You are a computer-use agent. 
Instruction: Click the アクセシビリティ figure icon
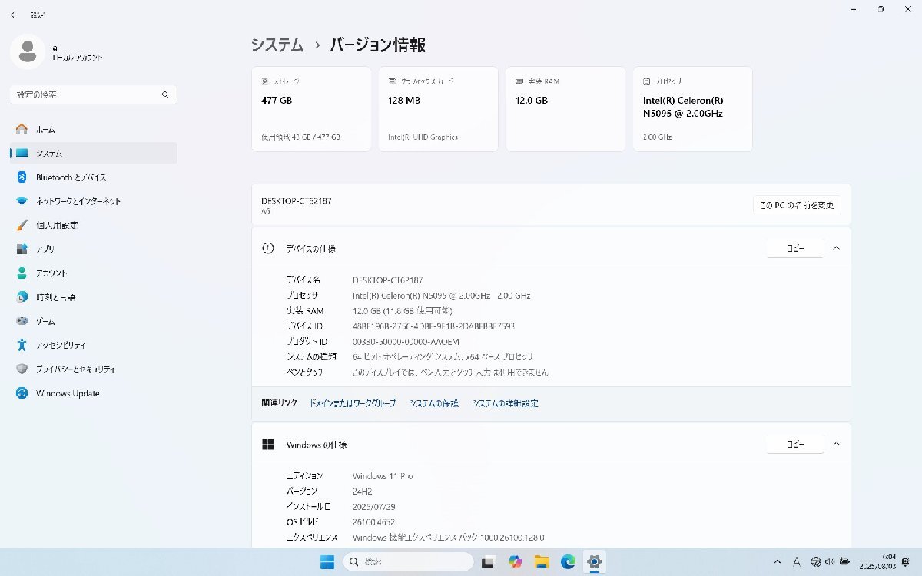[x=22, y=345]
